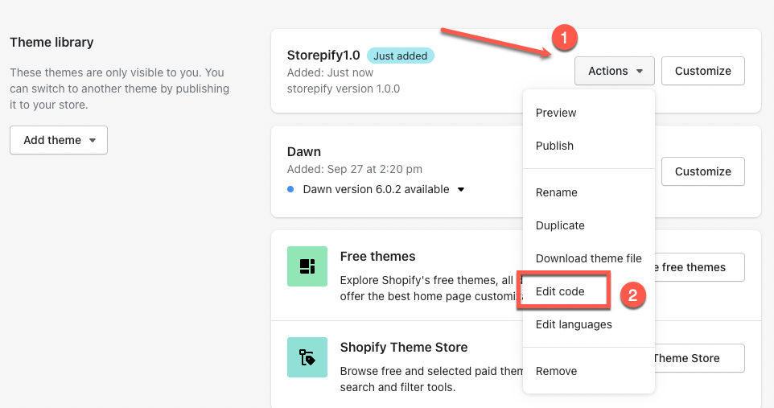
Task: Click 'Added: Sep 27 at 2:20 pm' text
Action: (x=355, y=169)
